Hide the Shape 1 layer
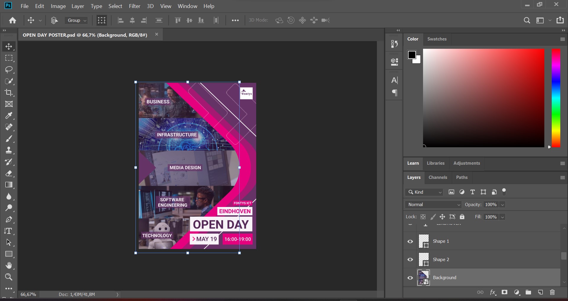Image resolution: width=568 pixels, height=301 pixels. (x=410, y=242)
